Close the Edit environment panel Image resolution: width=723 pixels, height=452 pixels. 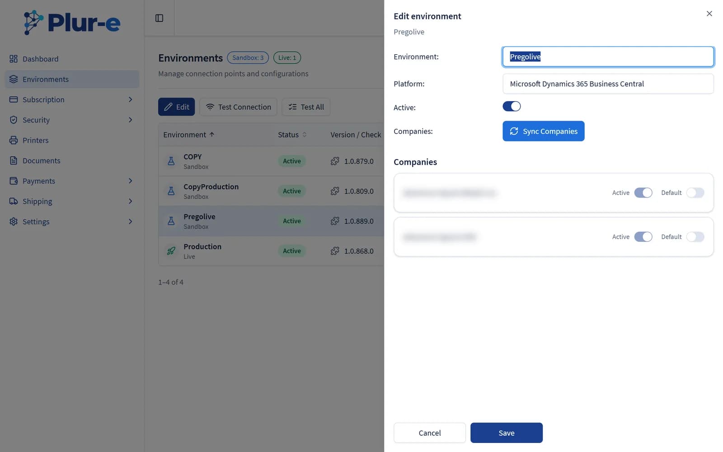[x=709, y=14]
